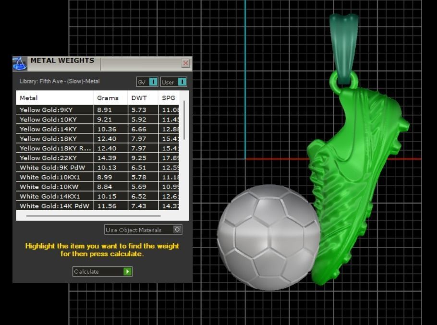Click the 6.66 DWT value
This screenshot has width=437, height=325.
tap(139, 129)
